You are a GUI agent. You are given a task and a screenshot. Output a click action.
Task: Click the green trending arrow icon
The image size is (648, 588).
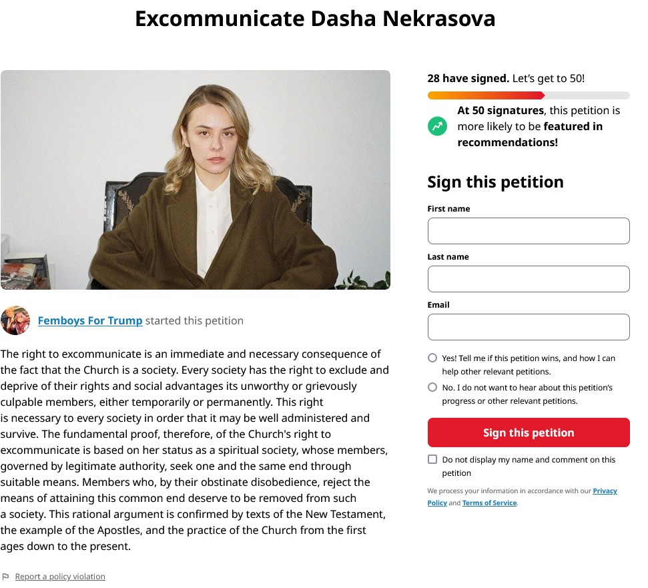tap(437, 126)
